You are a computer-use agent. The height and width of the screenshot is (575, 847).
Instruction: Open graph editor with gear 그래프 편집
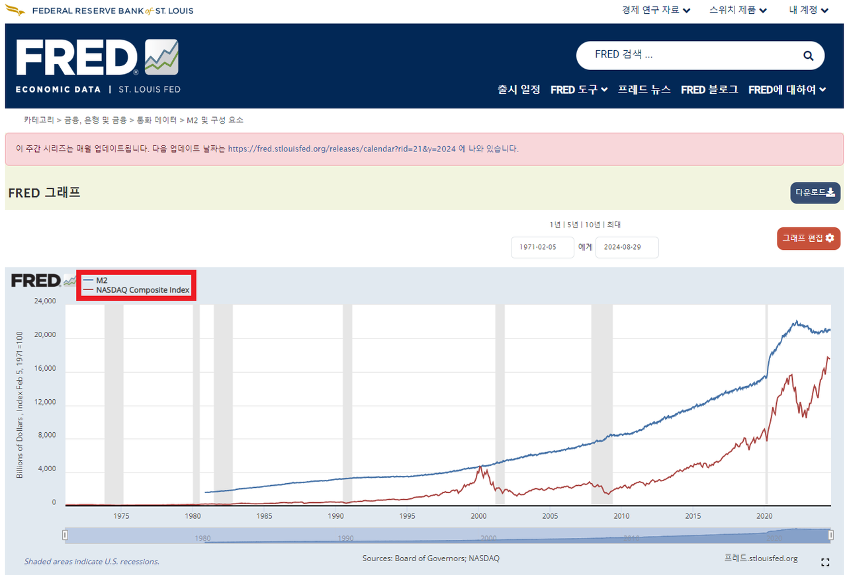[x=809, y=238]
